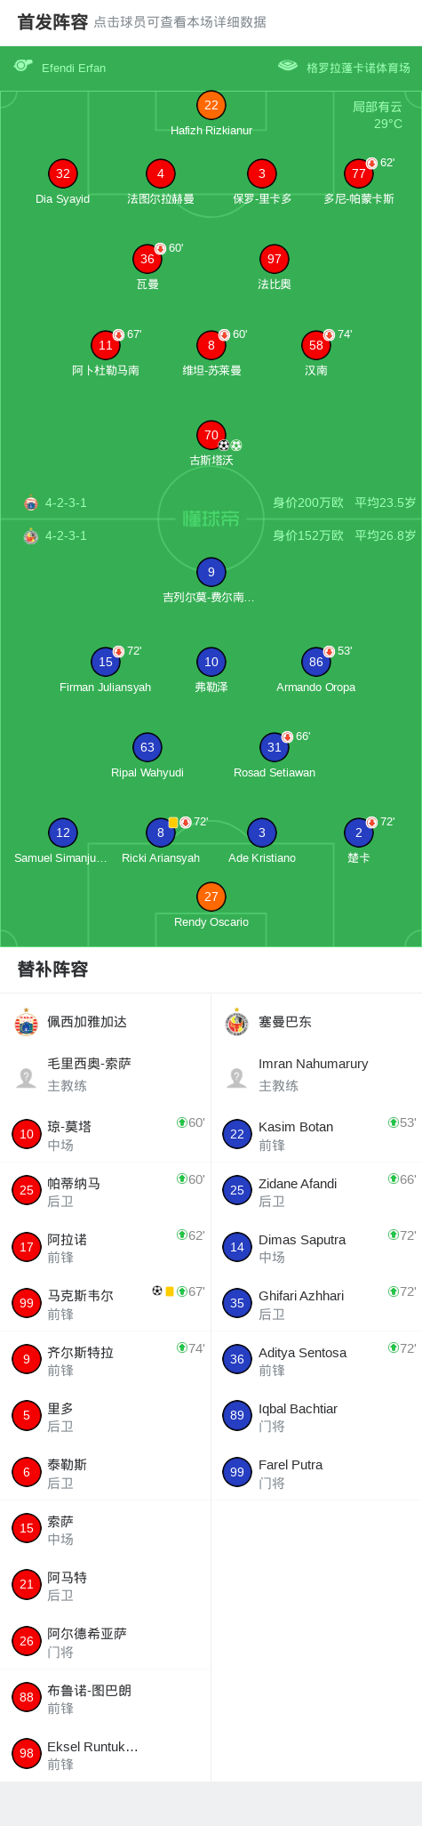
Task: Select player 77 多尼-帕蒙卡斯 circle
Action: tap(359, 173)
